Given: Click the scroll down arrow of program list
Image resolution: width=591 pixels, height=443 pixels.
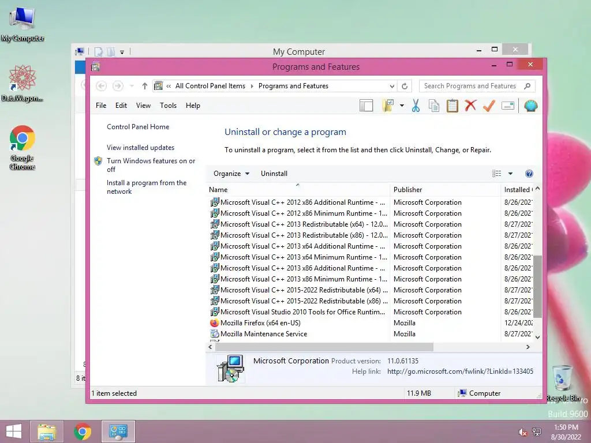Looking at the screenshot, I should pyautogui.click(x=537, y=337).
